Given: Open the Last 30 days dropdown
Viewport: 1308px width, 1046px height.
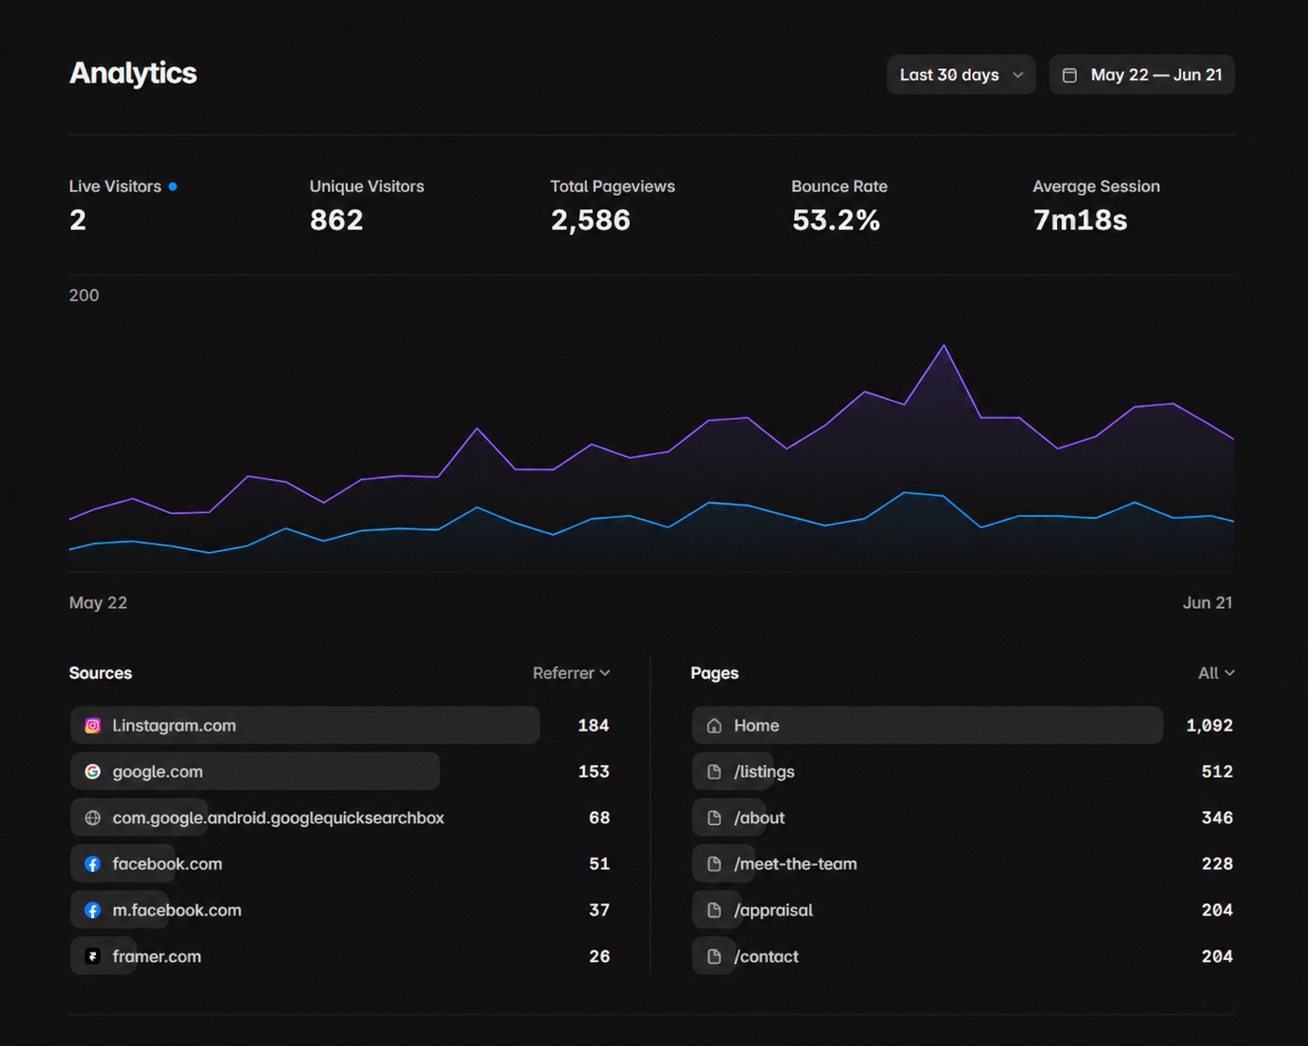Looking at the screenshot, I should click(x=961, y=75).
